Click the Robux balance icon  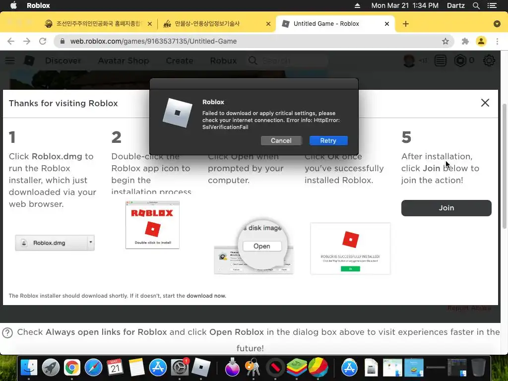(460, 61)
